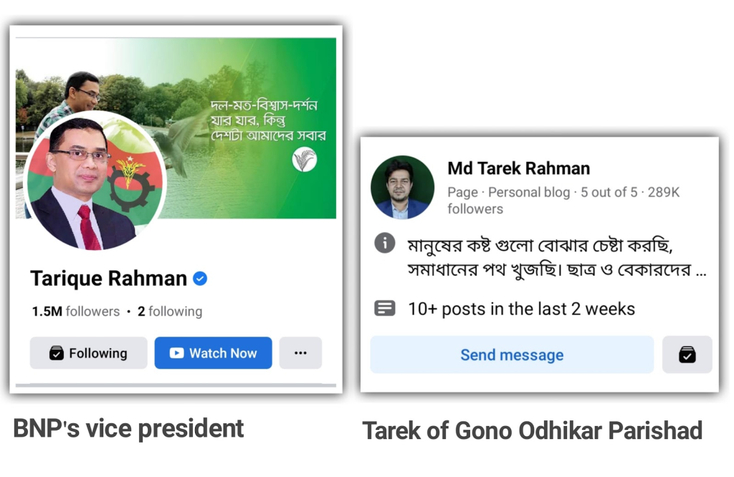The width and height of the screenshot is (734, 477).
Task: Click the Md Tarek Rahman page name
Action: 519,168
